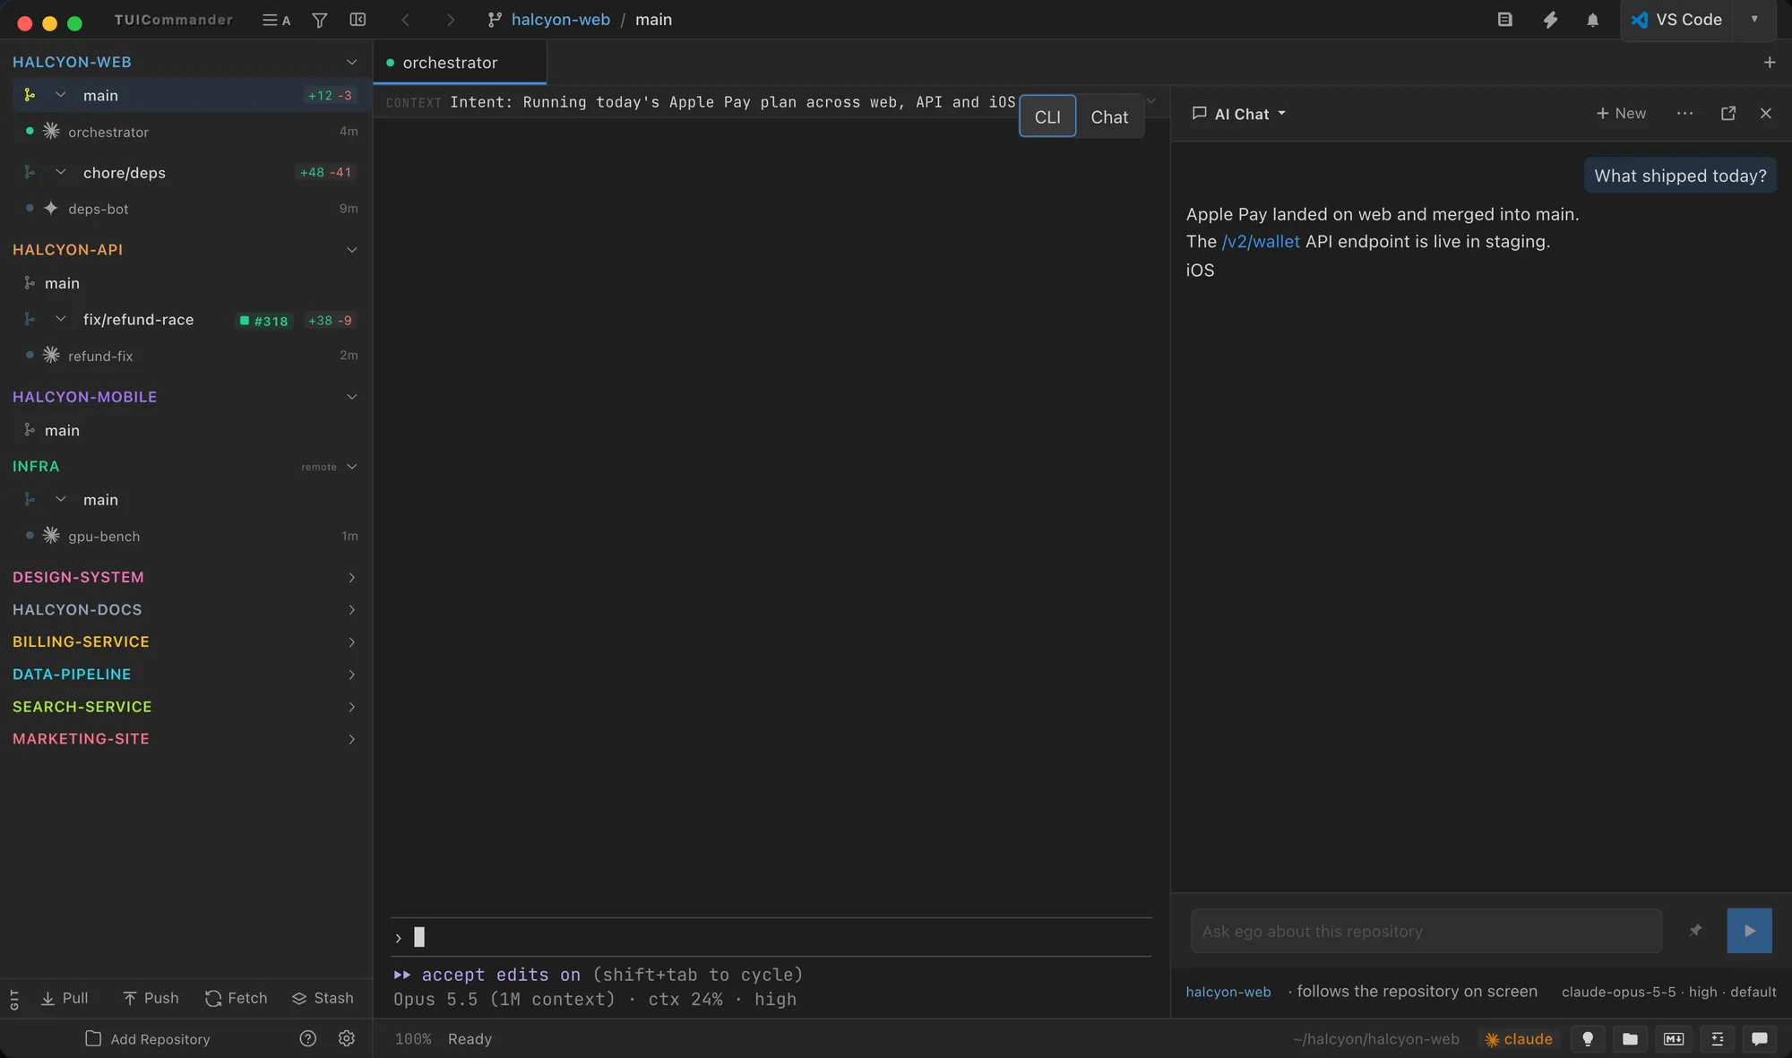This screenshot has height=1058, width=1792.
Task: Click the halcyon-web link below chat input
Action: [1228, 992]
